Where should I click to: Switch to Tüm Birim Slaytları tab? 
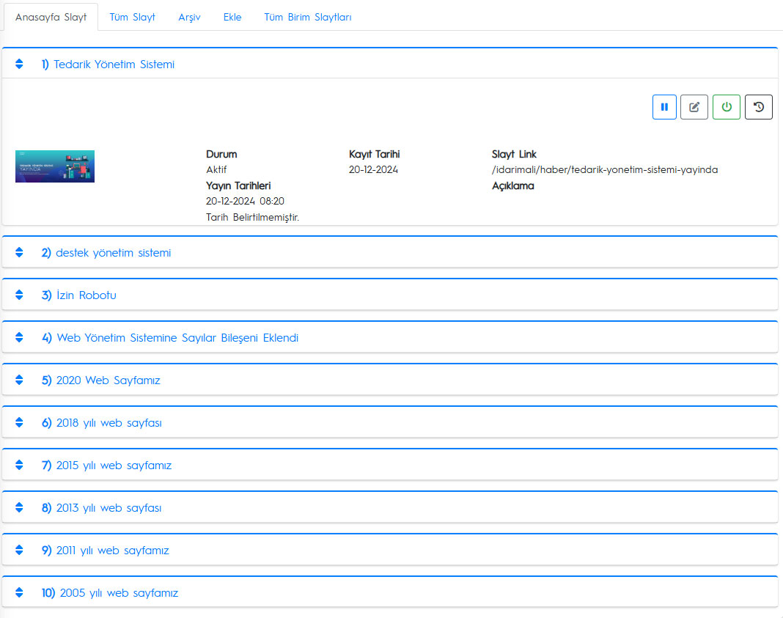(308, 17)
